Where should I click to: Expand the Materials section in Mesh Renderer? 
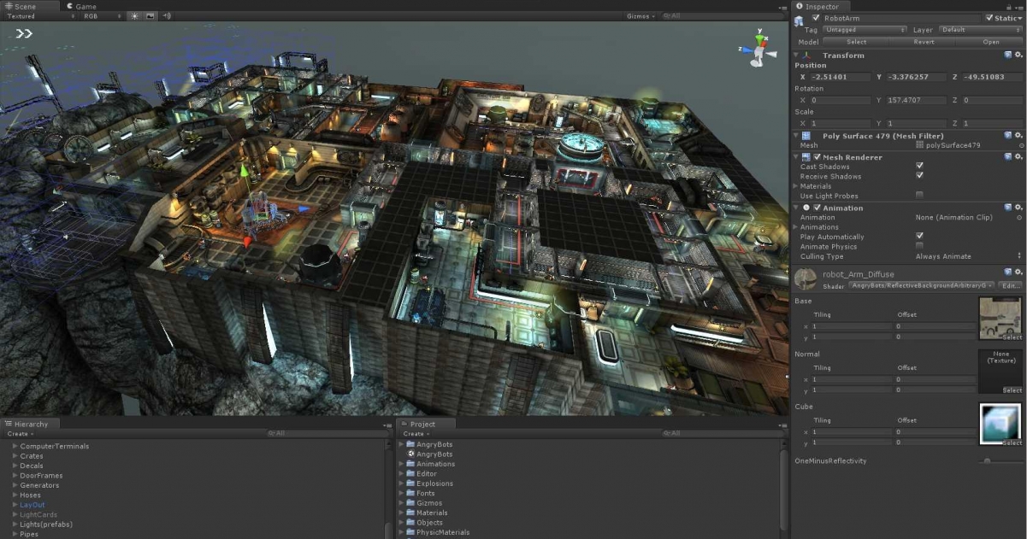point(796,186)
